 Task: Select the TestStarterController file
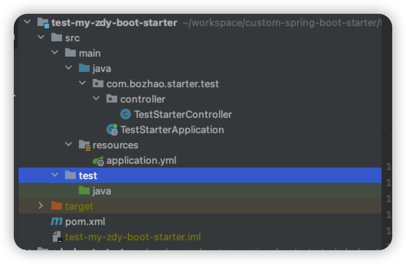coord(183,114)
